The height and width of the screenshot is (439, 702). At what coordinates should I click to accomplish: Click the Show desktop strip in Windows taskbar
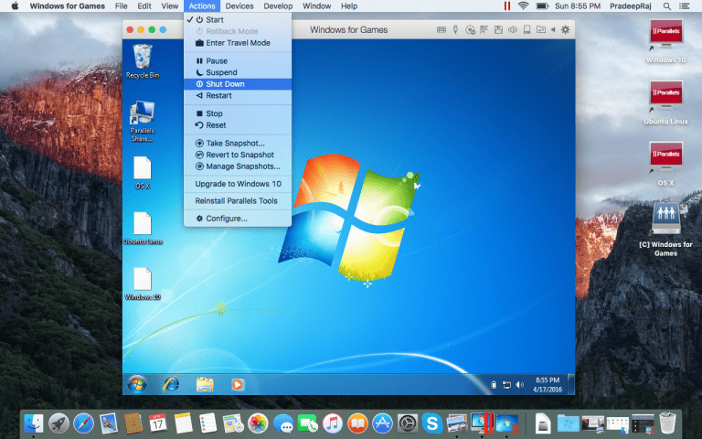571,384
